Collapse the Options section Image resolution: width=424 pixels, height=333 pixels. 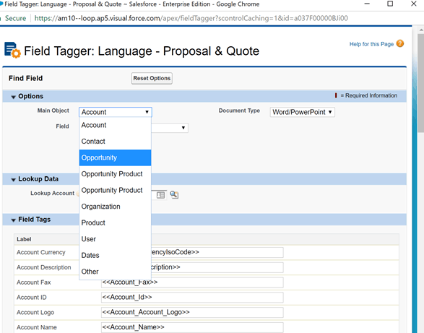click(13, 97)
